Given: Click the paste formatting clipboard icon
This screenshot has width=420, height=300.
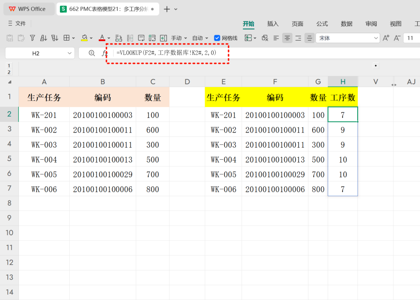Looking at the screenshot, I should [x=21, y=38].
